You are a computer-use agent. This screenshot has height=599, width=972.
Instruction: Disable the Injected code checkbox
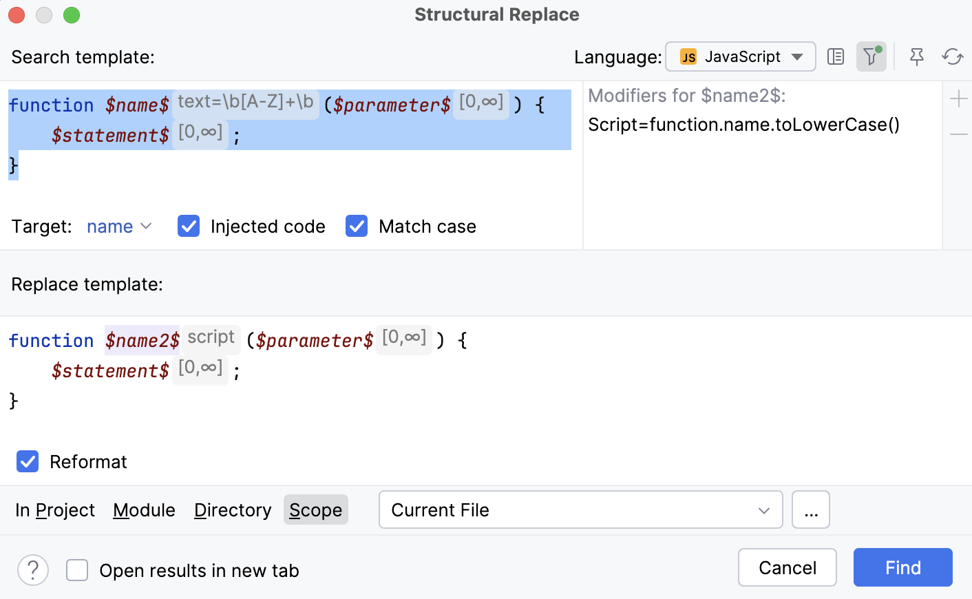(x=188, y=226)
